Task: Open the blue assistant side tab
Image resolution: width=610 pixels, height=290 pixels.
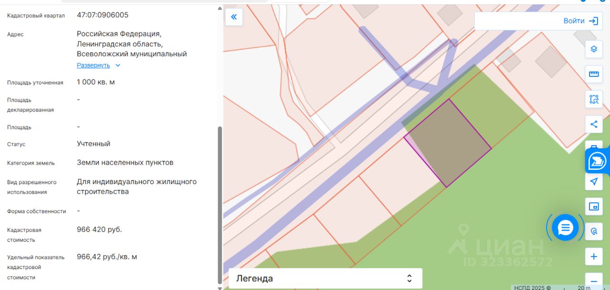Action: click(597, 161)
